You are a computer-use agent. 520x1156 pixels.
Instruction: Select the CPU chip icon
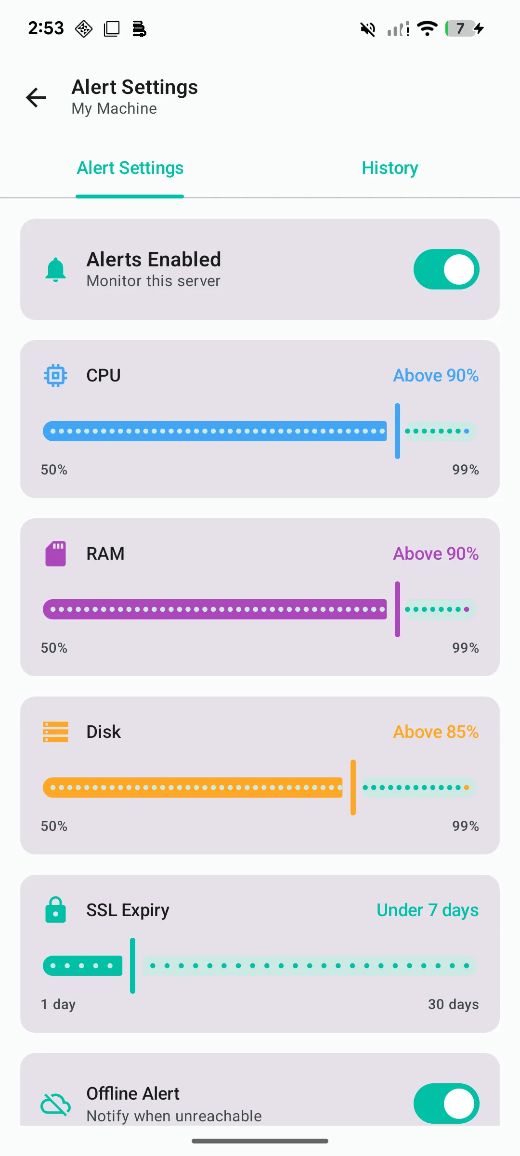[x=55, y=375]
